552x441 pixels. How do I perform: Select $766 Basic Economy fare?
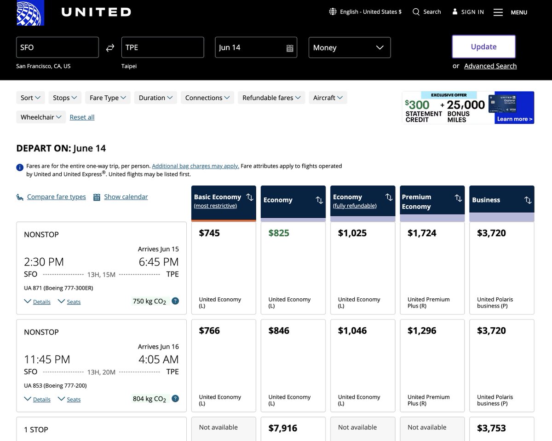click(224, 366)
